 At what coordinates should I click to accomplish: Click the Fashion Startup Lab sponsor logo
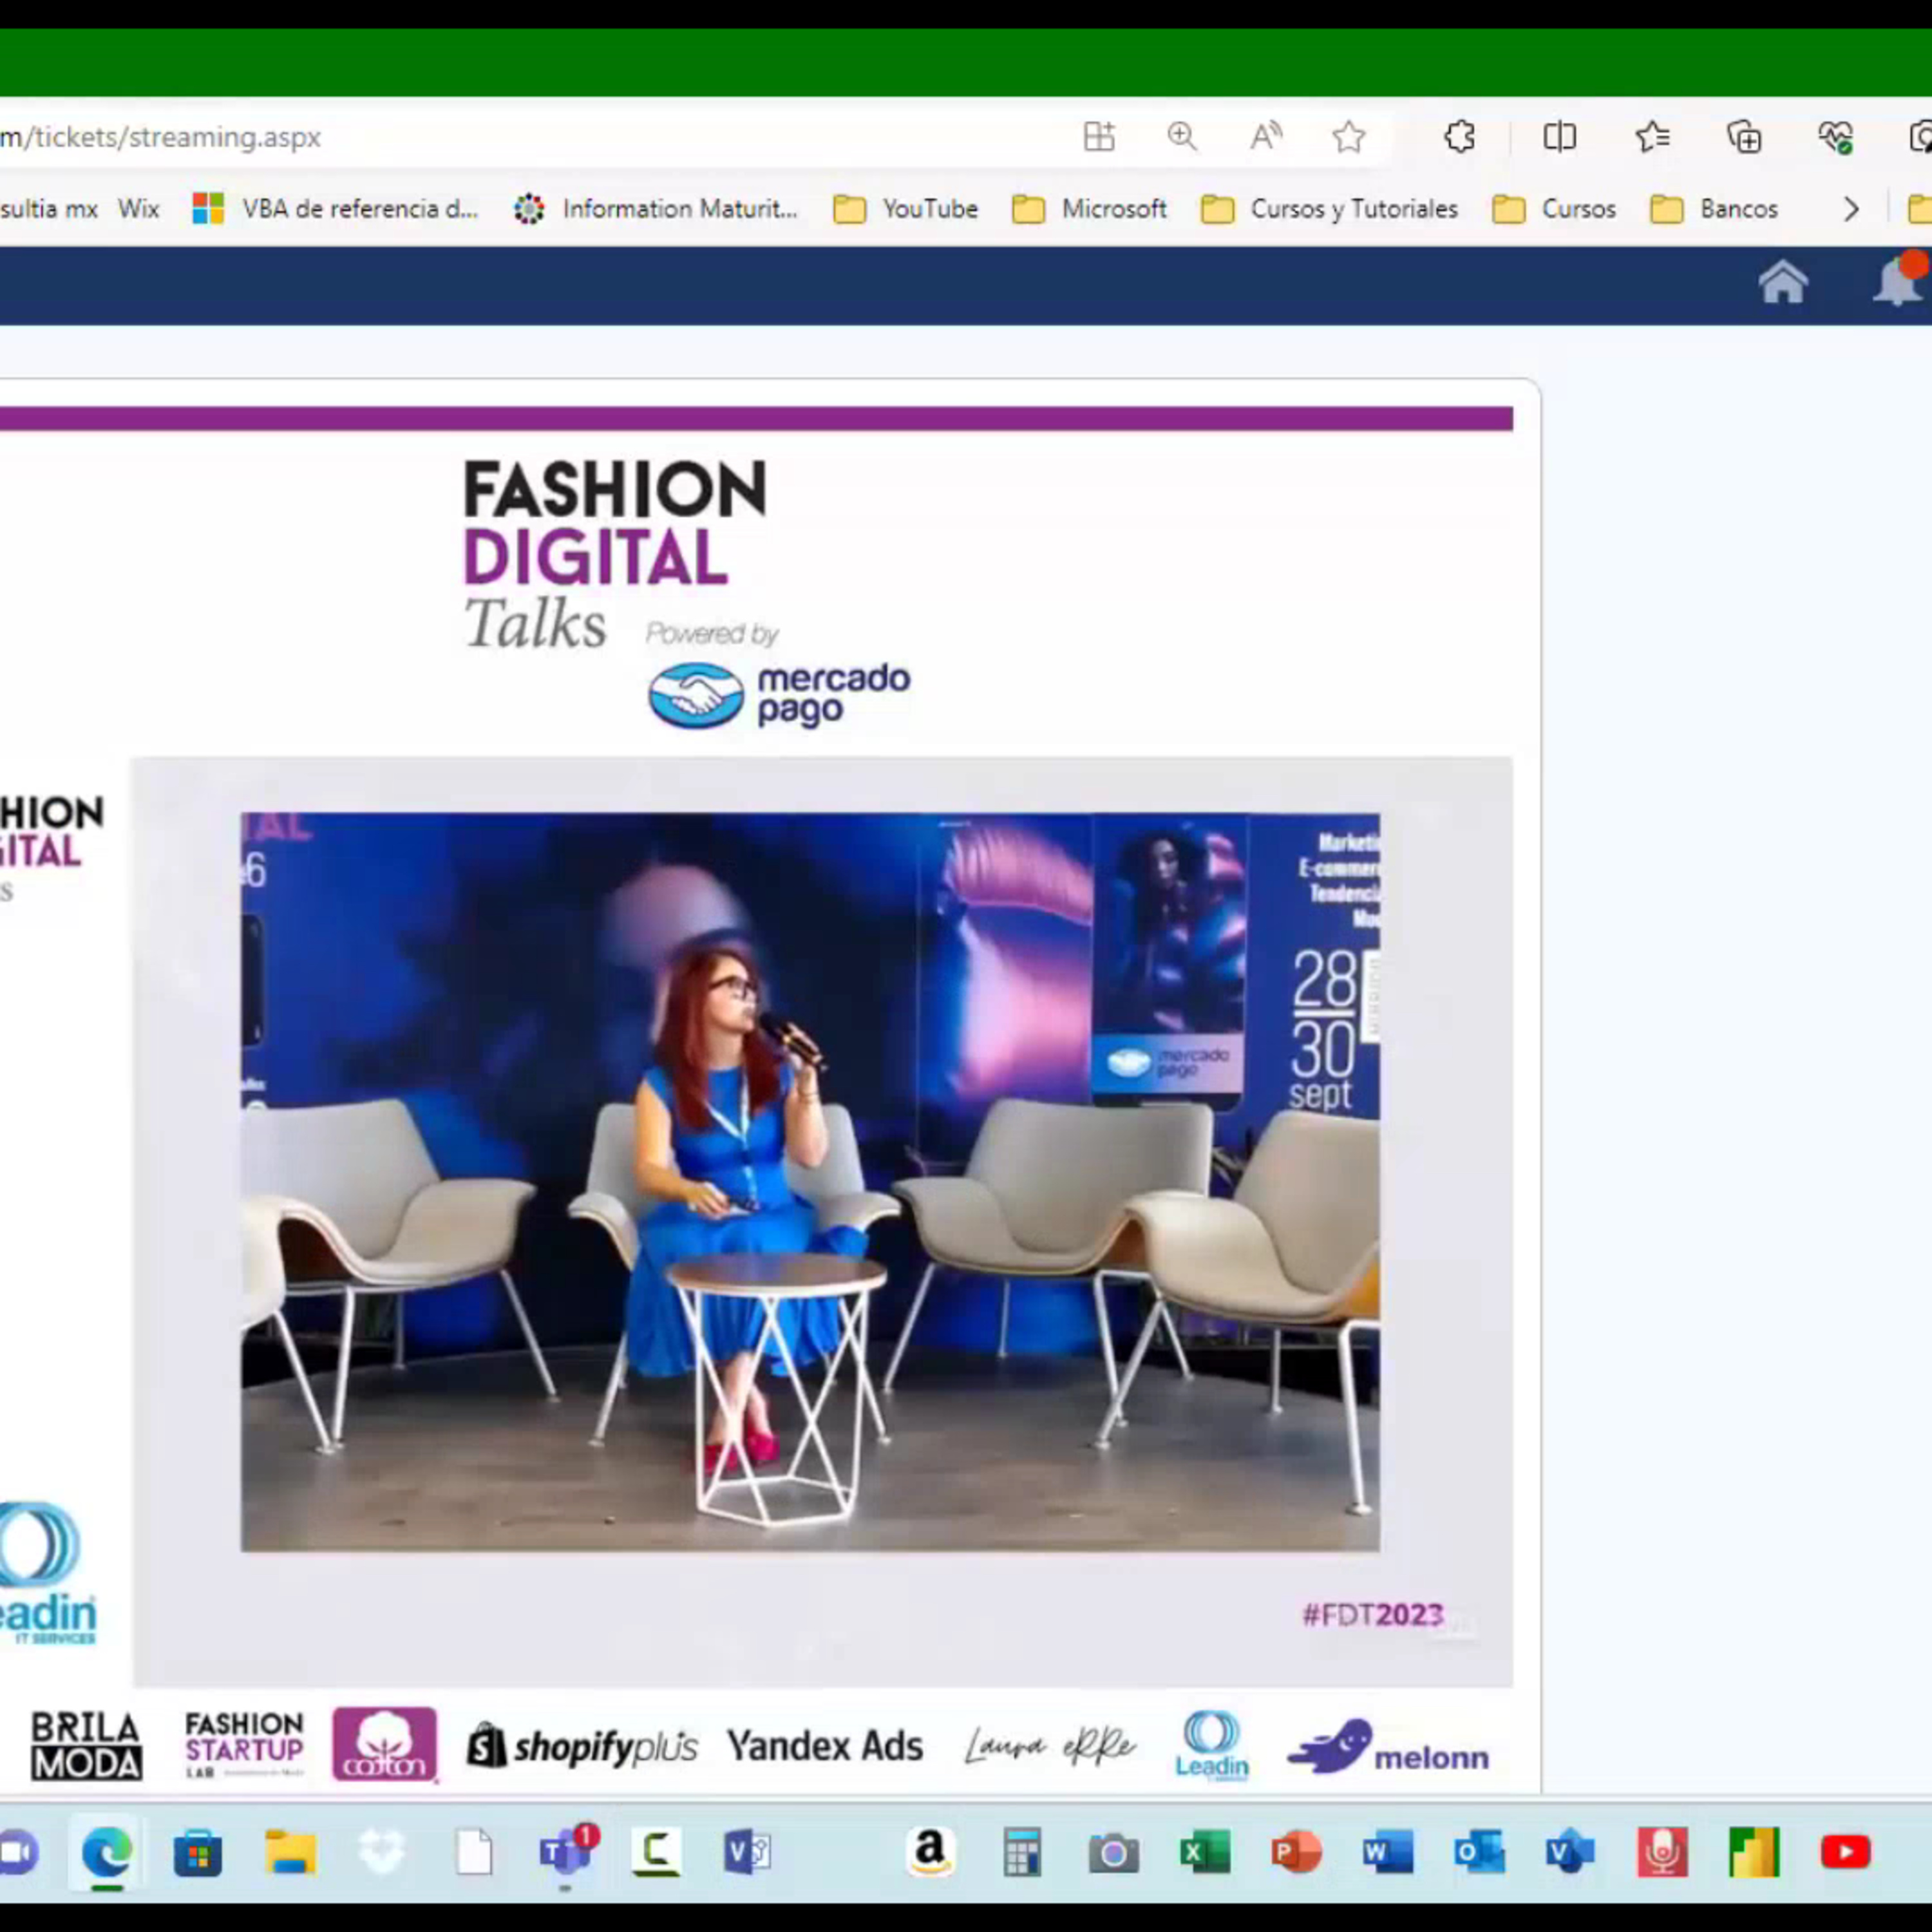click(x=244, y=1744)
